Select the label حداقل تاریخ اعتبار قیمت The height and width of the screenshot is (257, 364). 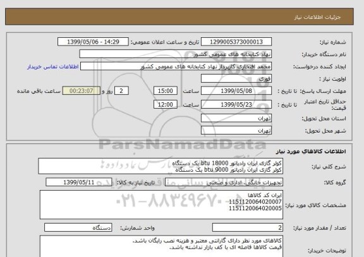coord(325,105)
